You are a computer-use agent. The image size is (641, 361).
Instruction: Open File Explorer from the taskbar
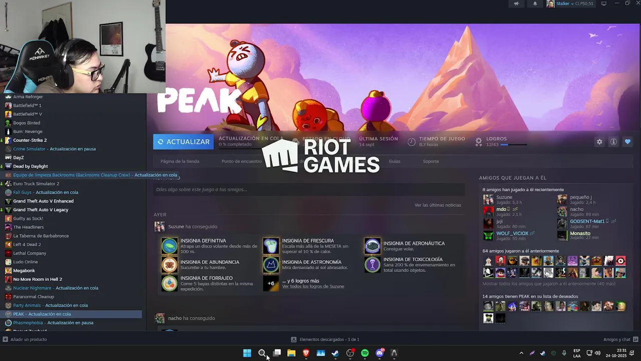291,353
